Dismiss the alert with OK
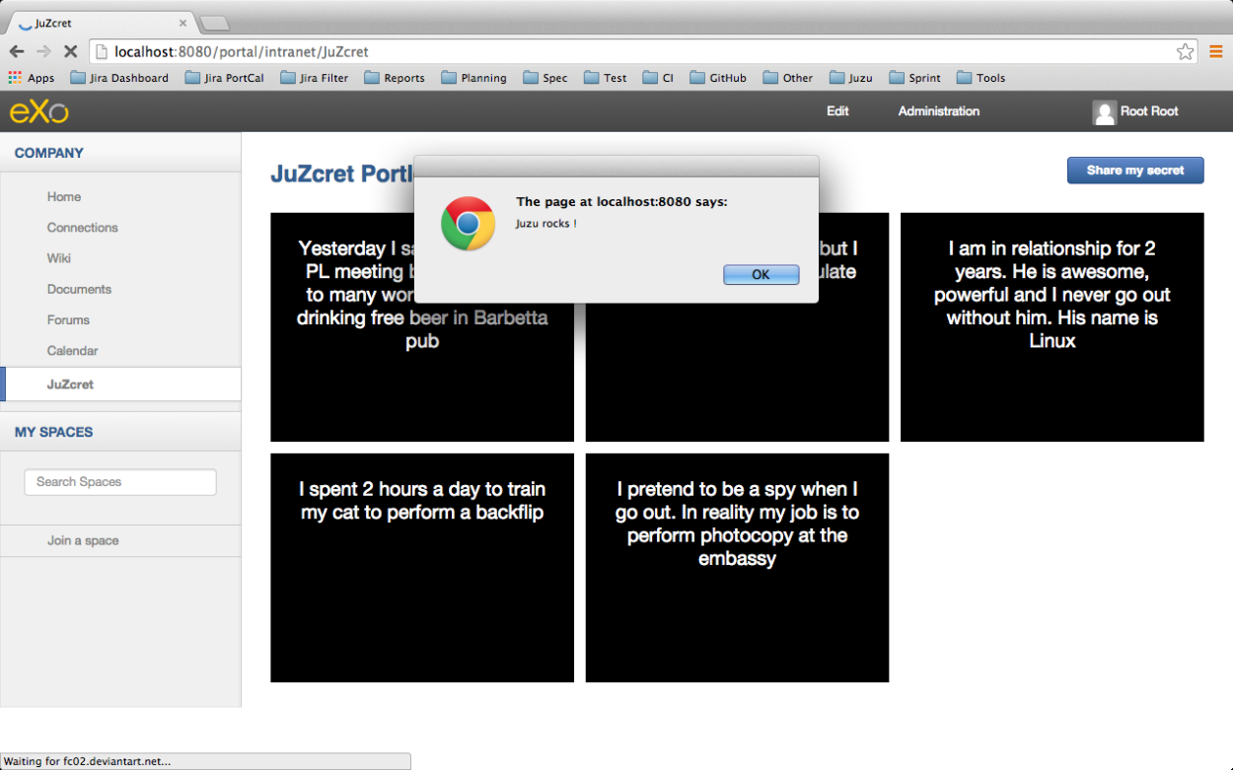Viewport: 1233px width, 770px height. 761,274
